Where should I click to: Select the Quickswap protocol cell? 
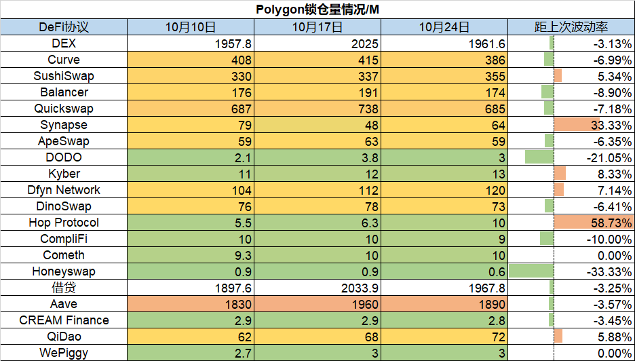[64, 109]
